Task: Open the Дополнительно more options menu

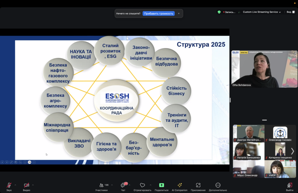Action: [x=218, y=185]
